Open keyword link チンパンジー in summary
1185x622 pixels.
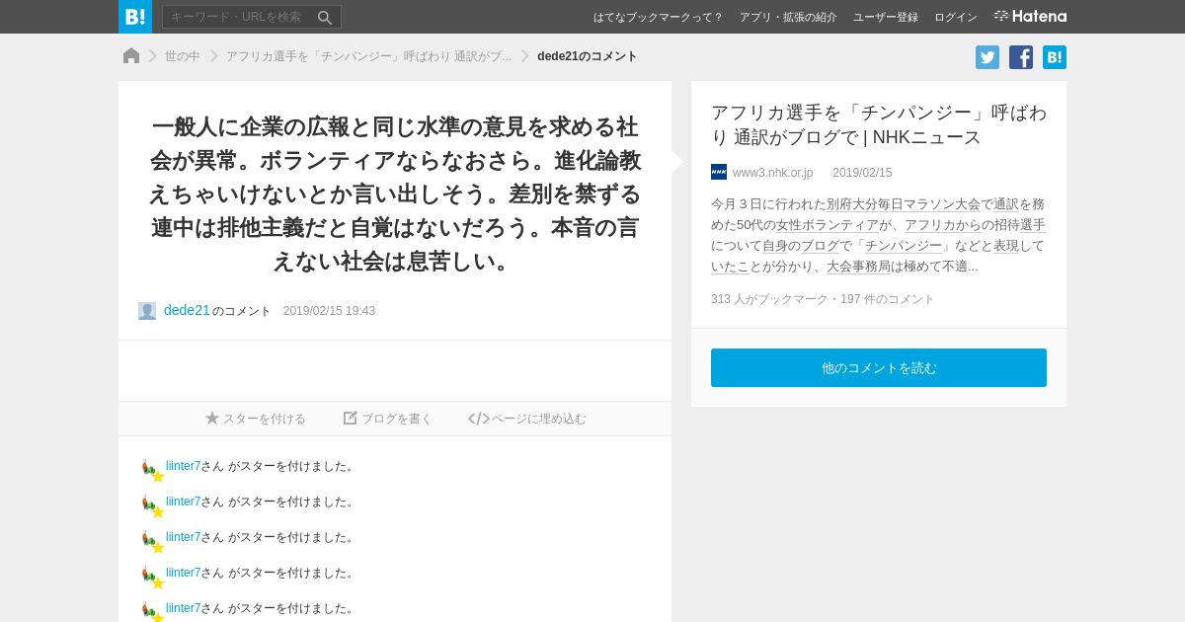coord(904,246)
